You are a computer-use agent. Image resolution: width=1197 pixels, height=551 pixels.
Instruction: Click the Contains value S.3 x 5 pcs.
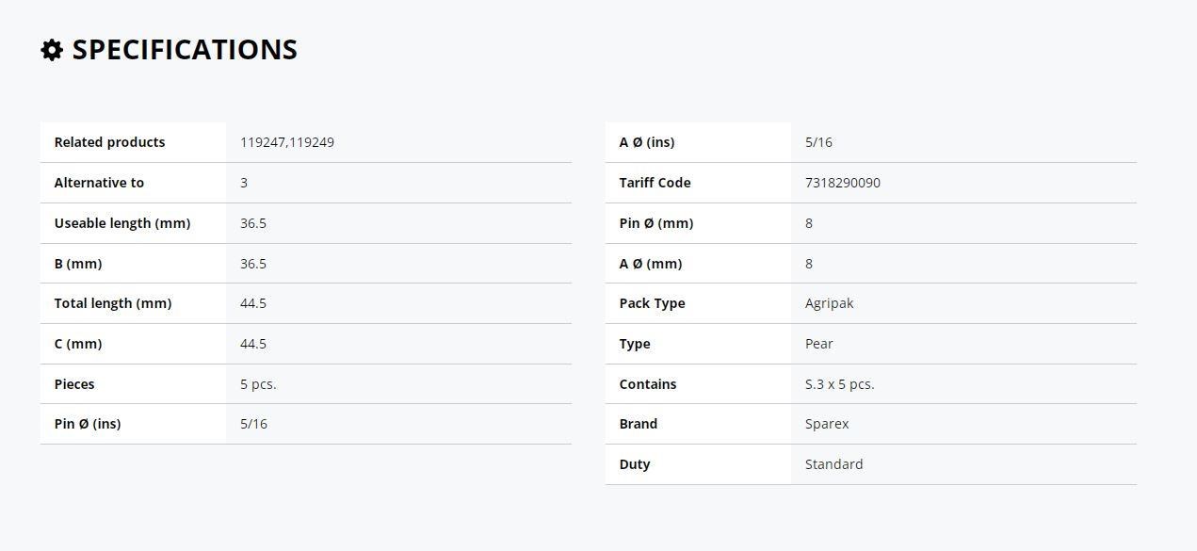[x=840, y=384]
